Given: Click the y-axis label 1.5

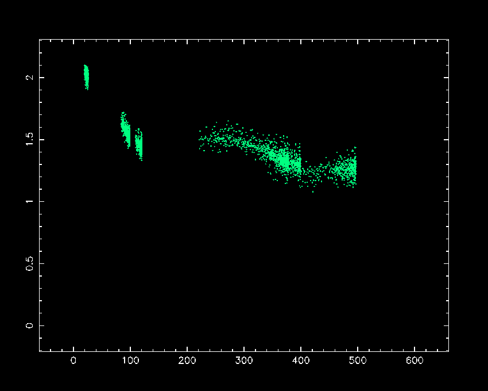Looking at the screenshot, I should 29,139.
